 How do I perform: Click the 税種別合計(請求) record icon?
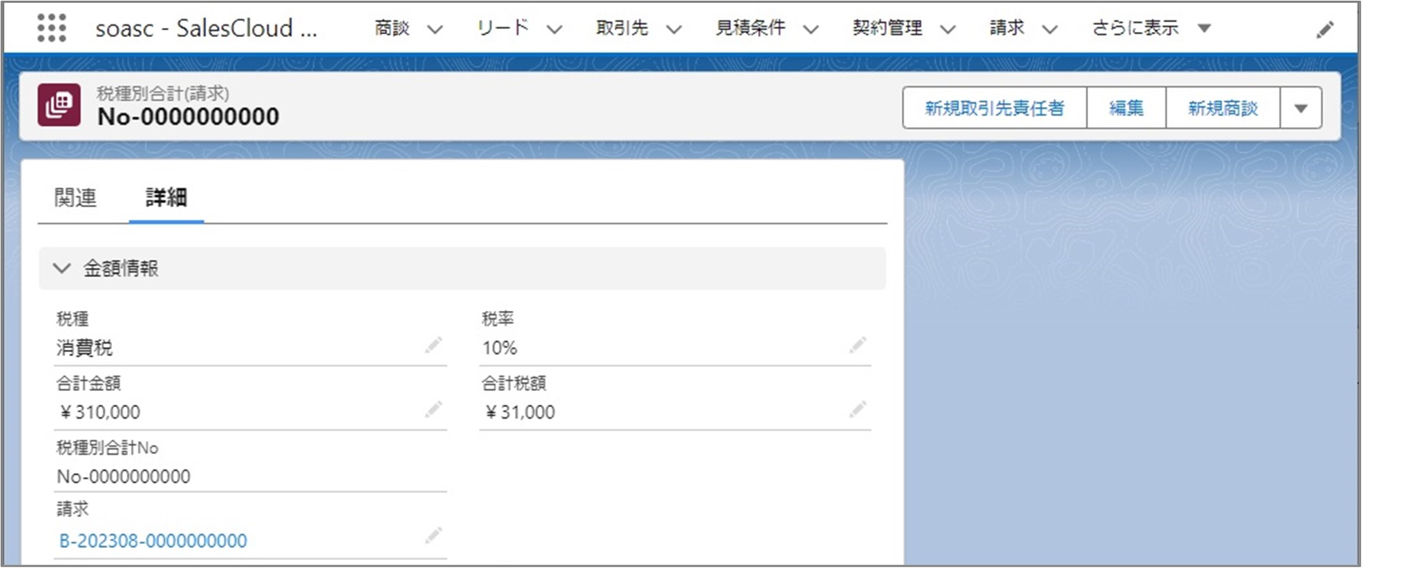(x=59, y=105)
